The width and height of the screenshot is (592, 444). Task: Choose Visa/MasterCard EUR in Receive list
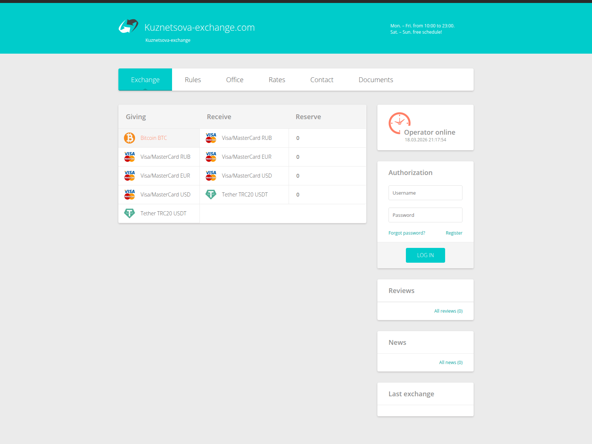click(244, 157)
